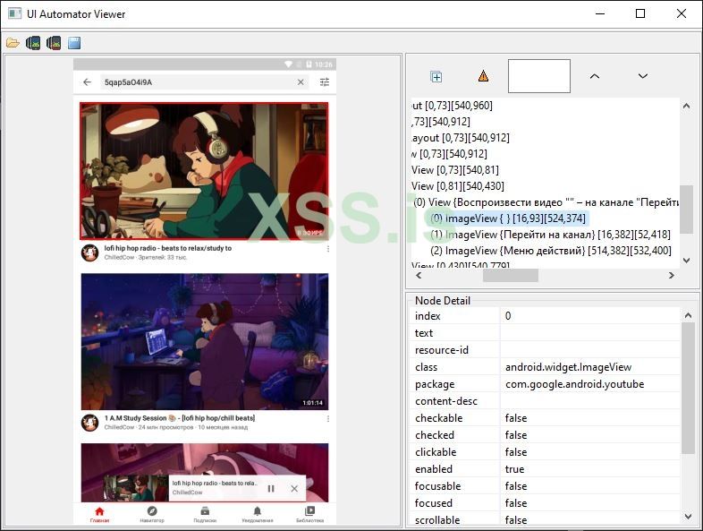This screenshot has width=703, height=531.
Task: Open the Notifications bell tab
Action: pos(258,514)
